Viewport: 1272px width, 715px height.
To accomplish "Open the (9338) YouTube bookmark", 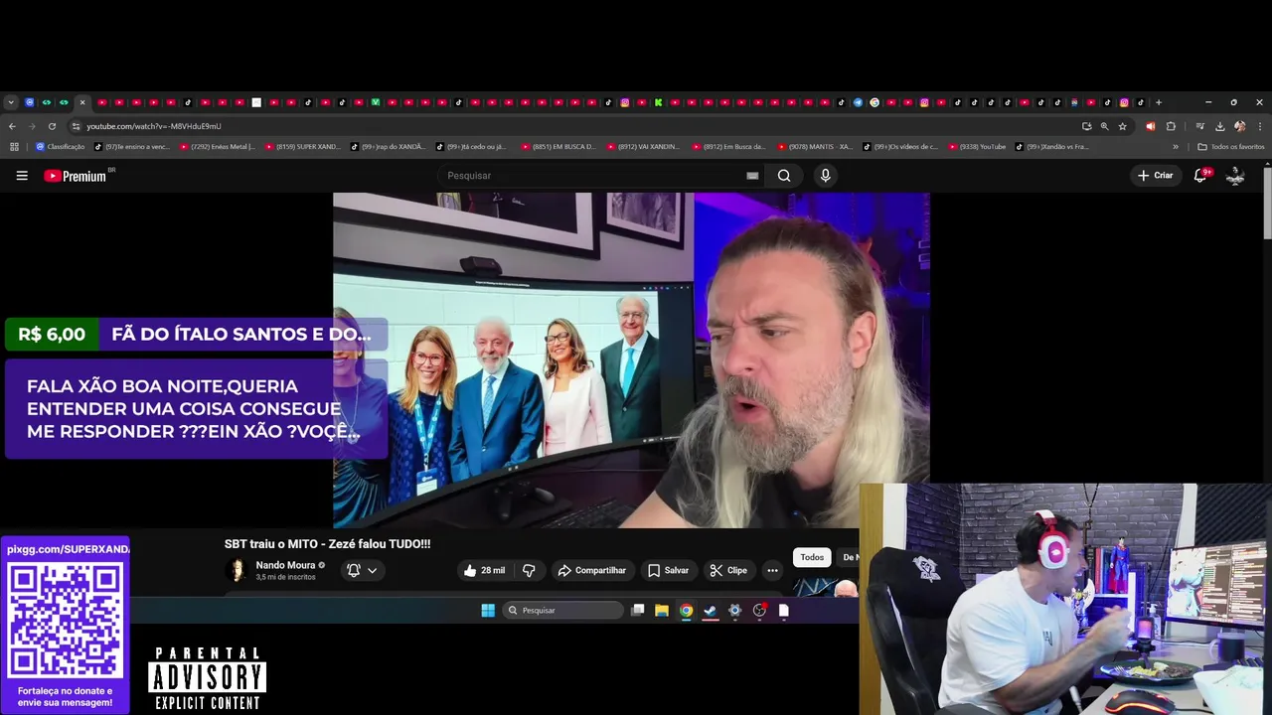I will [979, 147].
